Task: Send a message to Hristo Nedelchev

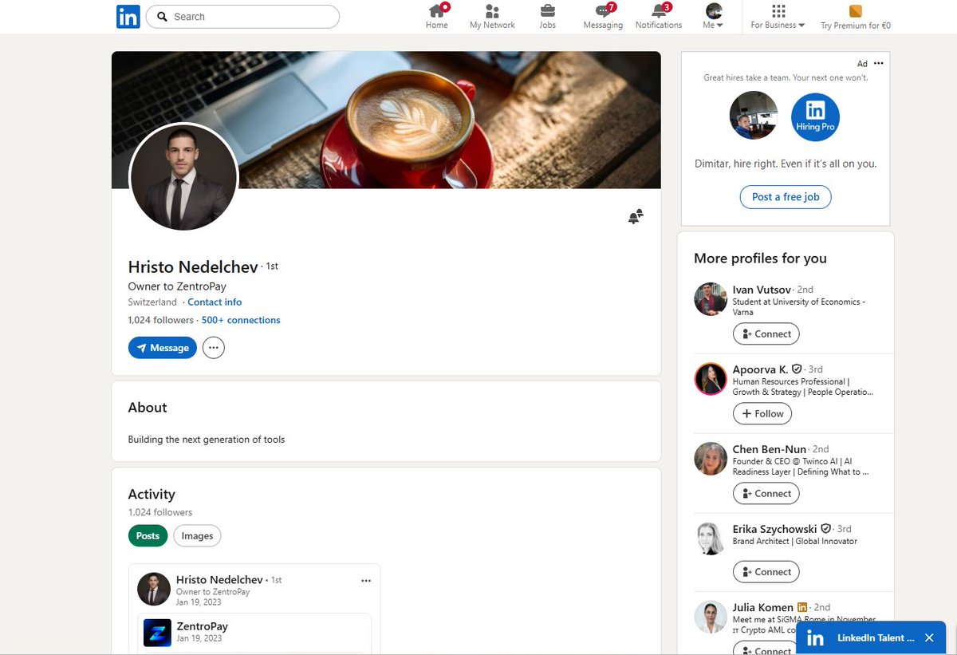Action: point(163,348)
